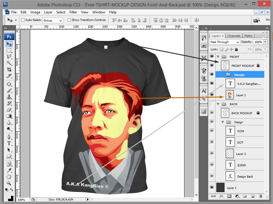Viewport: 273px width, 204px height.
Task: Select the Pen tool
Action: coord(9,137)
